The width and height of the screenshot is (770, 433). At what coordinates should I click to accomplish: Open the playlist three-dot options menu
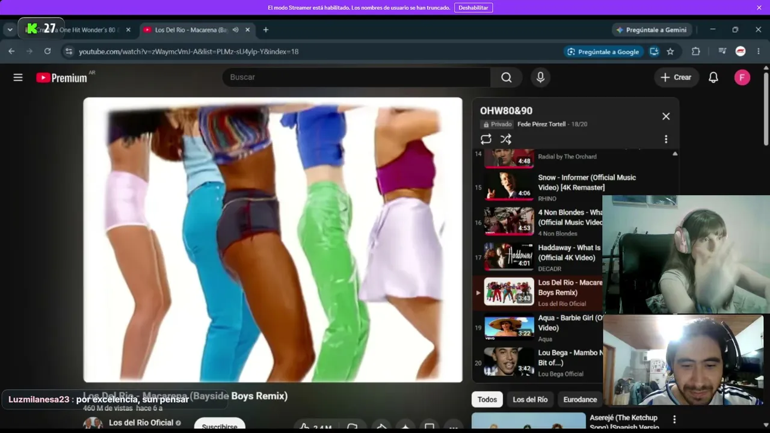(x=666, y=139)
